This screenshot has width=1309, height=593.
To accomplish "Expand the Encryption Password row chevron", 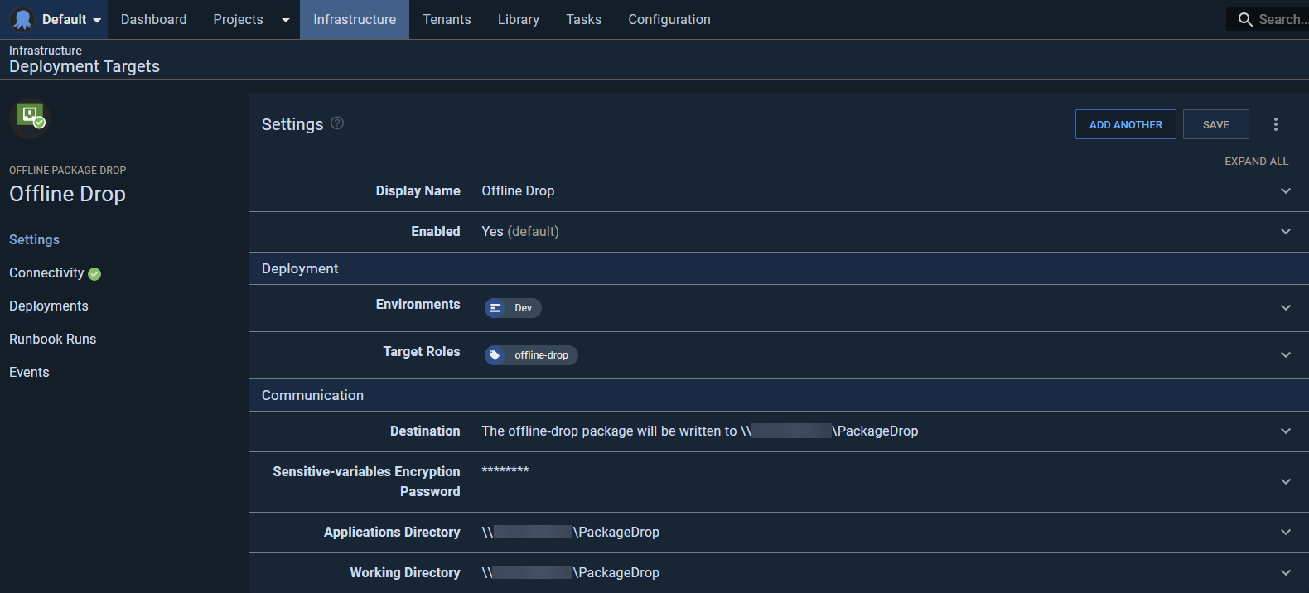I will pos(1286,481).
